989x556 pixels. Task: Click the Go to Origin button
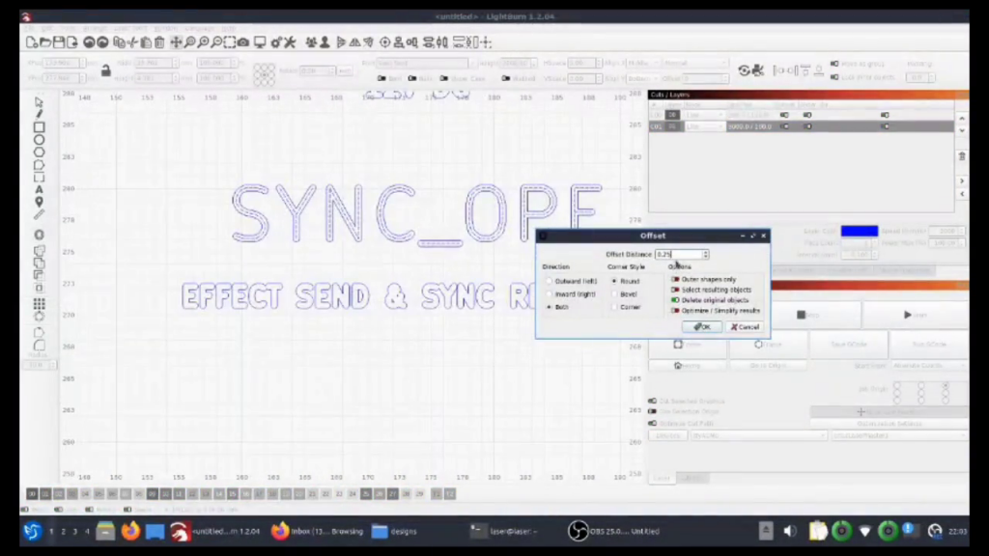click(x=768, y=366)
